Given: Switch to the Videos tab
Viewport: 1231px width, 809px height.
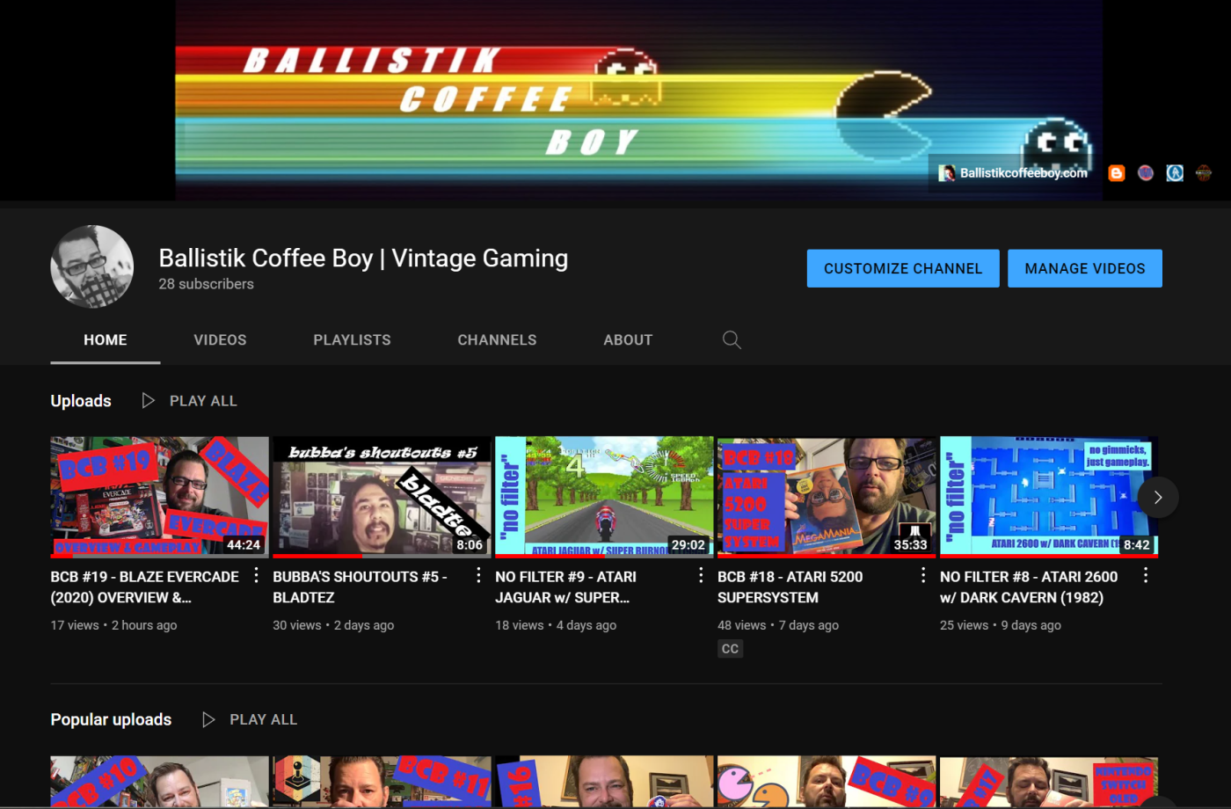Looking at the screenshot, I should pos(220,340).
